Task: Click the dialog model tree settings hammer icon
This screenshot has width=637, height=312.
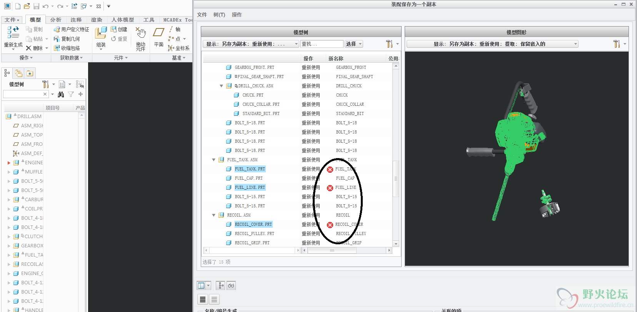Action: 390,44
